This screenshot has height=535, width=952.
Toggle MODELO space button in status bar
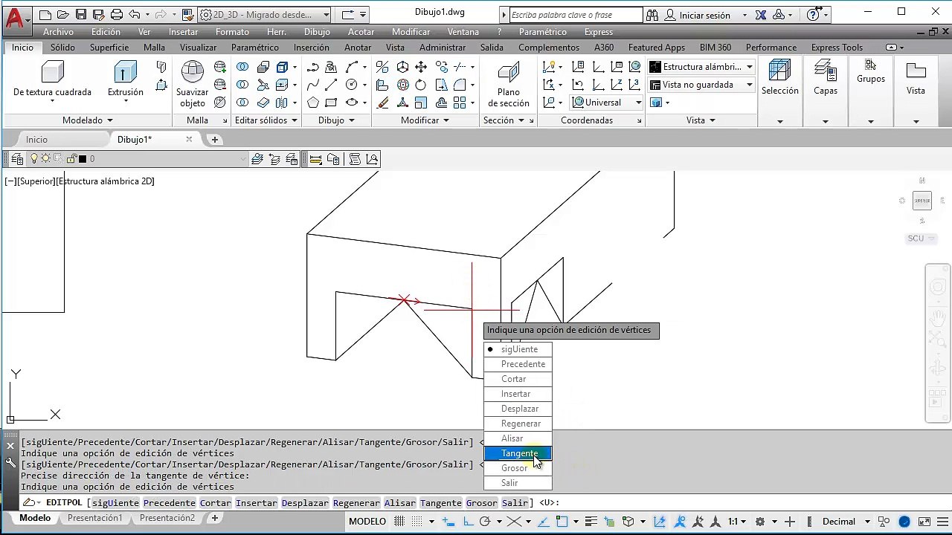(367, 522)
